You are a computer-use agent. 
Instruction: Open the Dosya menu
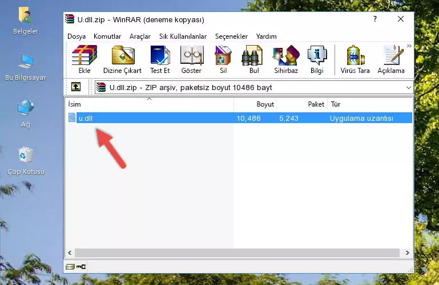[x=76, y=36]
